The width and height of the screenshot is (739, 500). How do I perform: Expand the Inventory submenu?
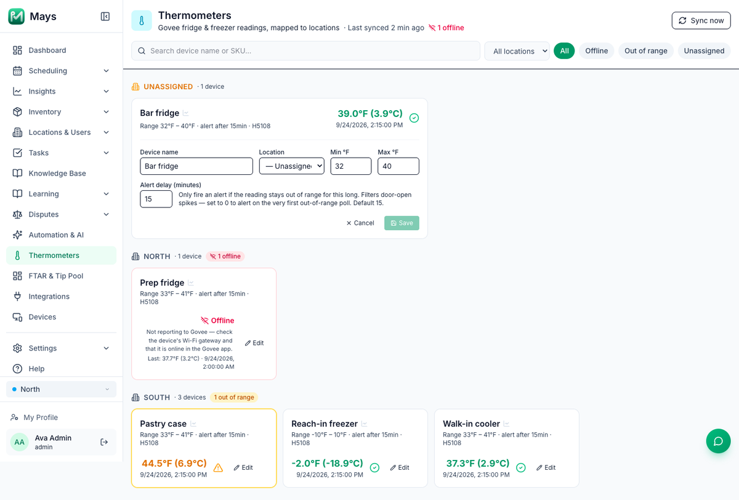click(x=61, y=112)
